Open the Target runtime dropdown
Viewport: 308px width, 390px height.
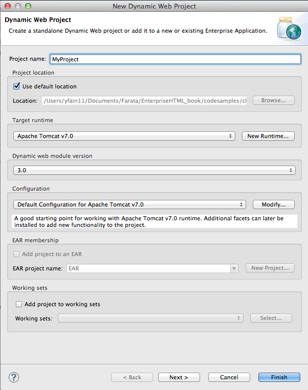coord(123,136)
